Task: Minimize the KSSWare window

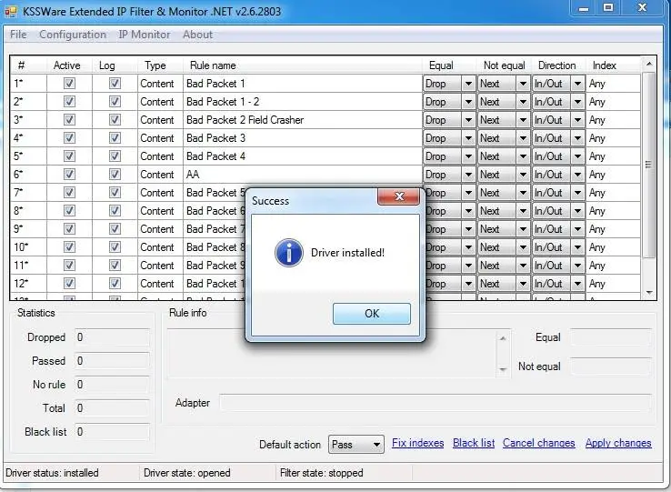Action: (584, 7)
